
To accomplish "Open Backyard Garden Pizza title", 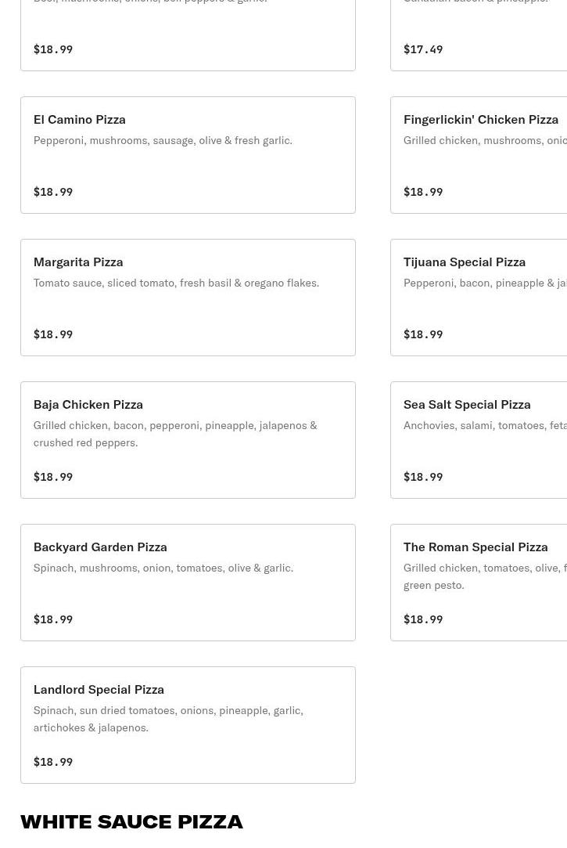I will point(100,547).
